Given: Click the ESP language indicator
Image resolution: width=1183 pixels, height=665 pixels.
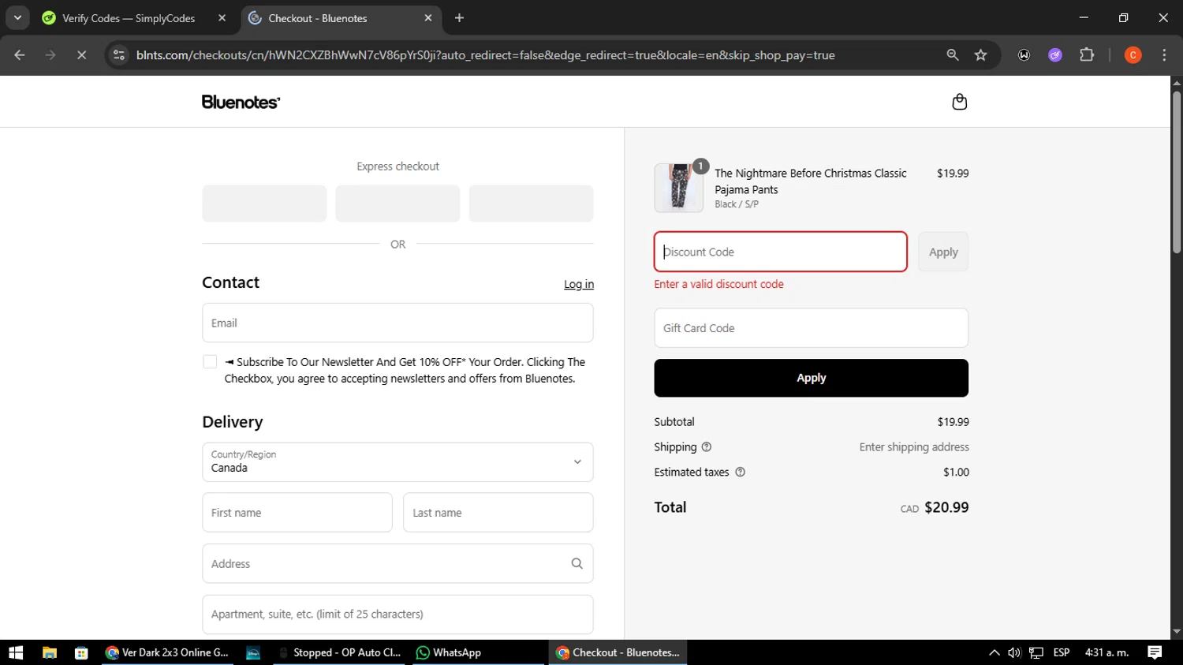Looking at the screenshot, I should tap(1062, 652).
